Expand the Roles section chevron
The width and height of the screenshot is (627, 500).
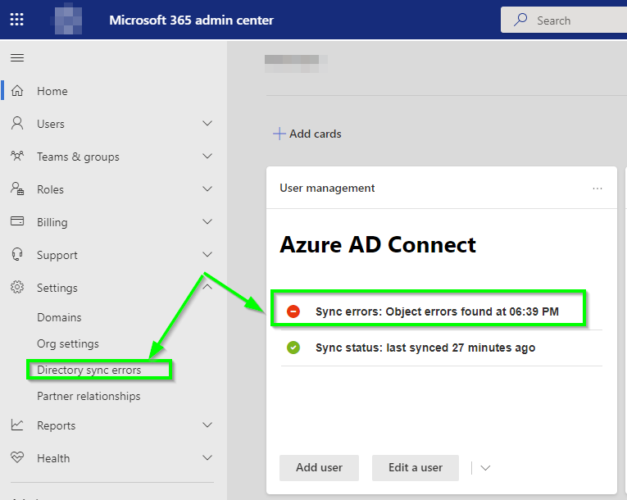[x=207, y=189]
